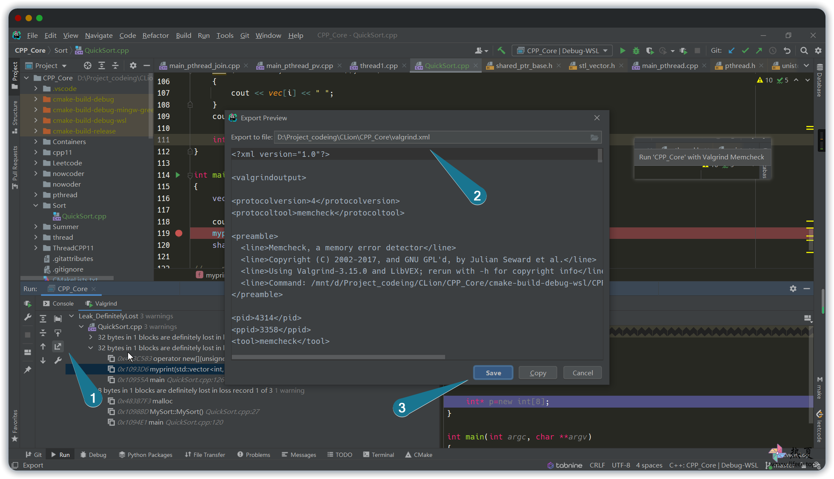Click the browse folder icon in export field

tap(594, 137)
